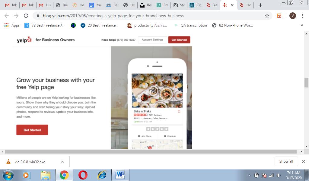Switch to the last Yelp 'Ho' tab

click(246, 5)
